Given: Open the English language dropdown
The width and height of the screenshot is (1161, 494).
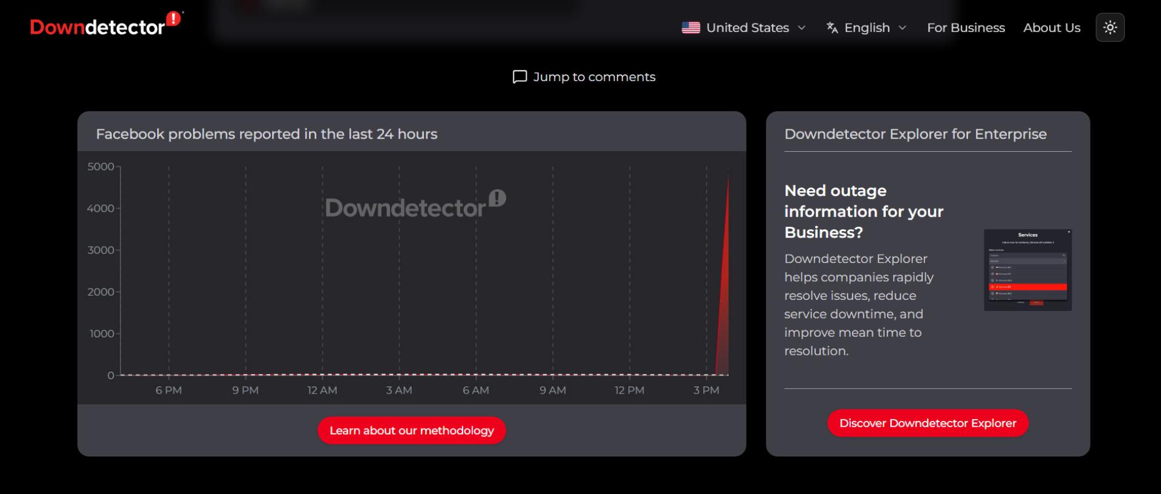Looking at the screenshot, I should 867,28.
